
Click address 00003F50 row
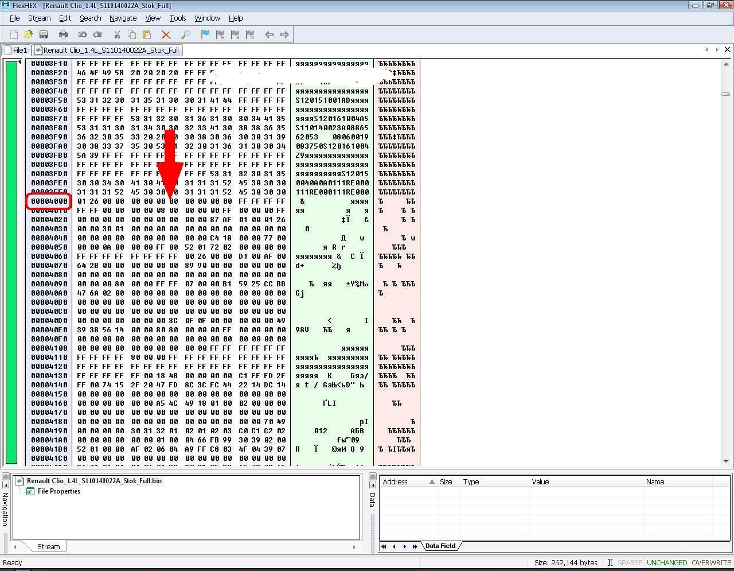click(49, 100)
